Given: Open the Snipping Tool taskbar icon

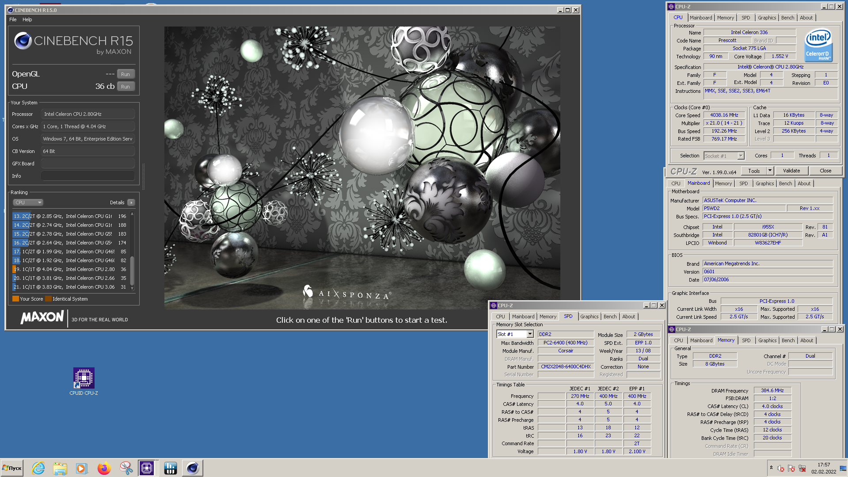Looking at the screenshot, I should (x=126, y=468).
